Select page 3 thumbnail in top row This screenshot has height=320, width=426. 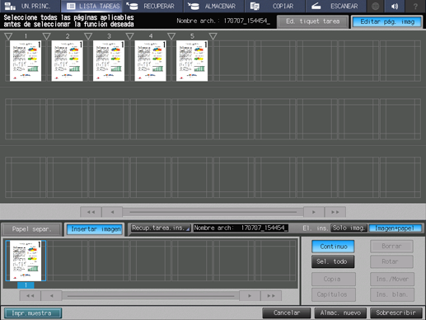(x=109, y=61)
